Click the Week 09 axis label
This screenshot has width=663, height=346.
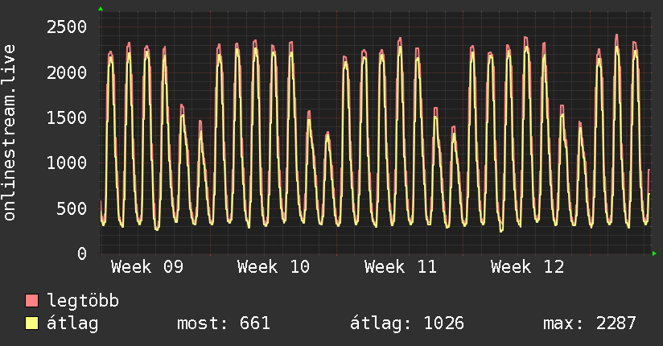[147, 267]
